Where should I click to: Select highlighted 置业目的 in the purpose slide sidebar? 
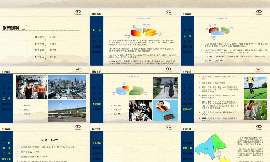pyautogui.click(x=97, y=104)
